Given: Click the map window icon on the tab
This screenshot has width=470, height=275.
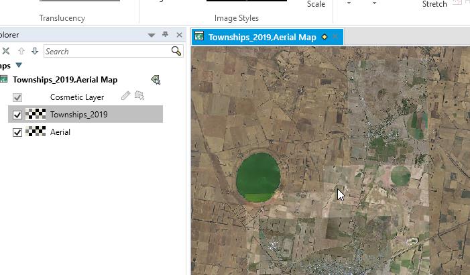Looking at the screenshot, I should pos(199,36).
